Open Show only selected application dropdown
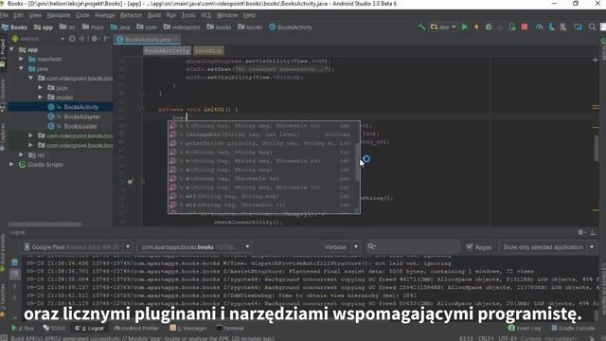 [548, 246]
